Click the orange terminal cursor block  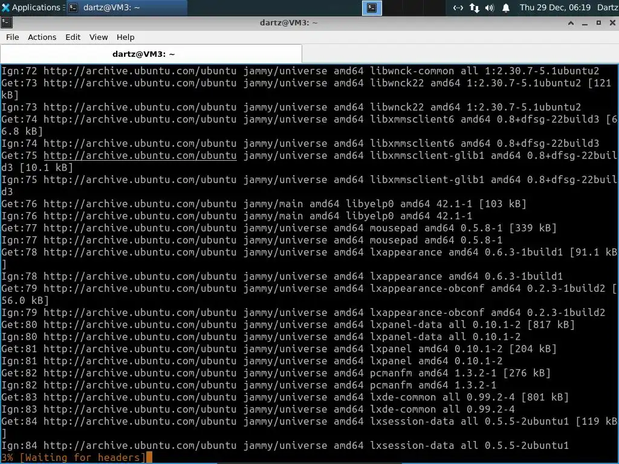(149, 458)
